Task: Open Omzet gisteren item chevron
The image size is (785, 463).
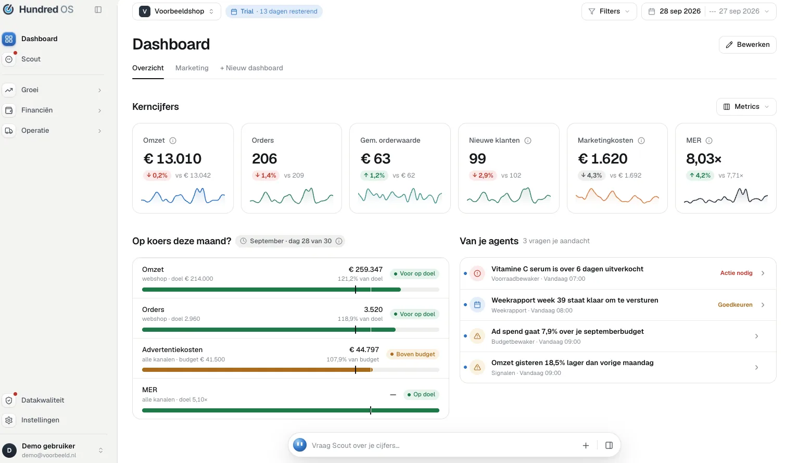Action: point(756,368)
